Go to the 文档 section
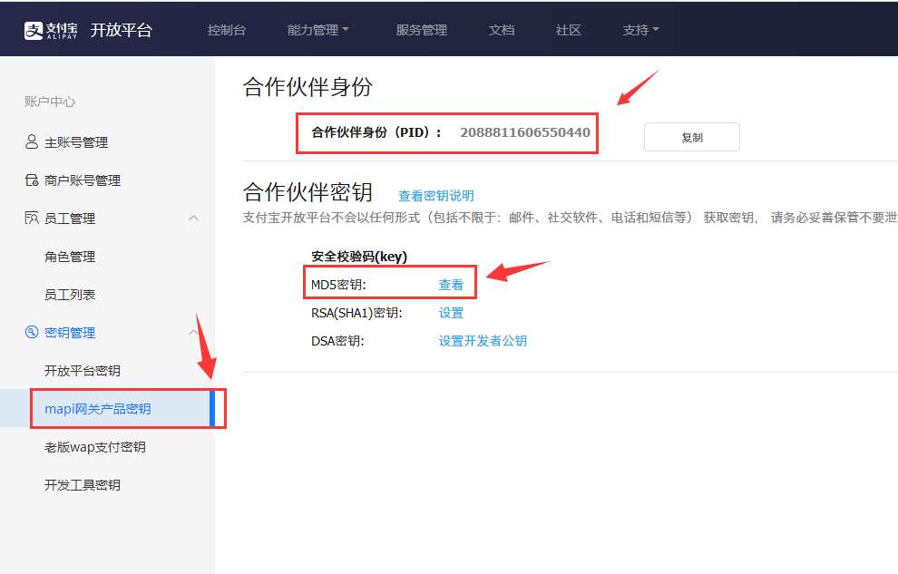 coord(501,29)
